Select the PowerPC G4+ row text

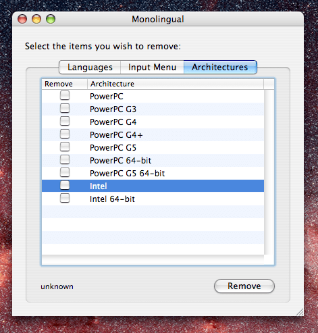[116, 135]
